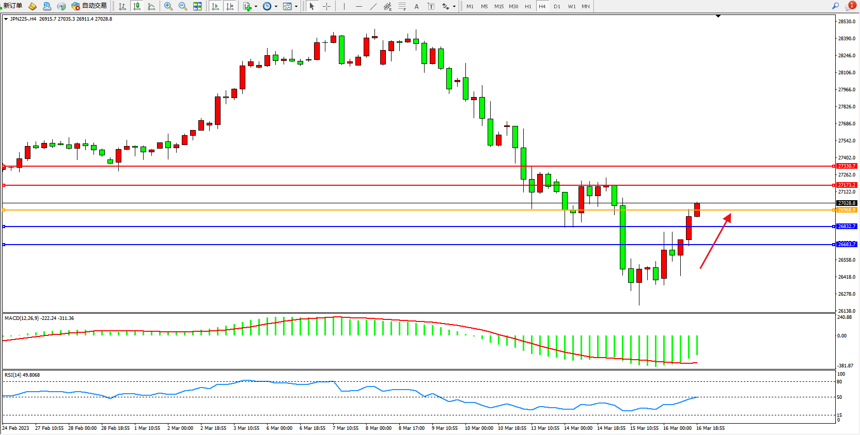The height and width of the screenshot is (435, 860).
Task: Click the New Order (新订单) button
Action: [x=12, y=6]
